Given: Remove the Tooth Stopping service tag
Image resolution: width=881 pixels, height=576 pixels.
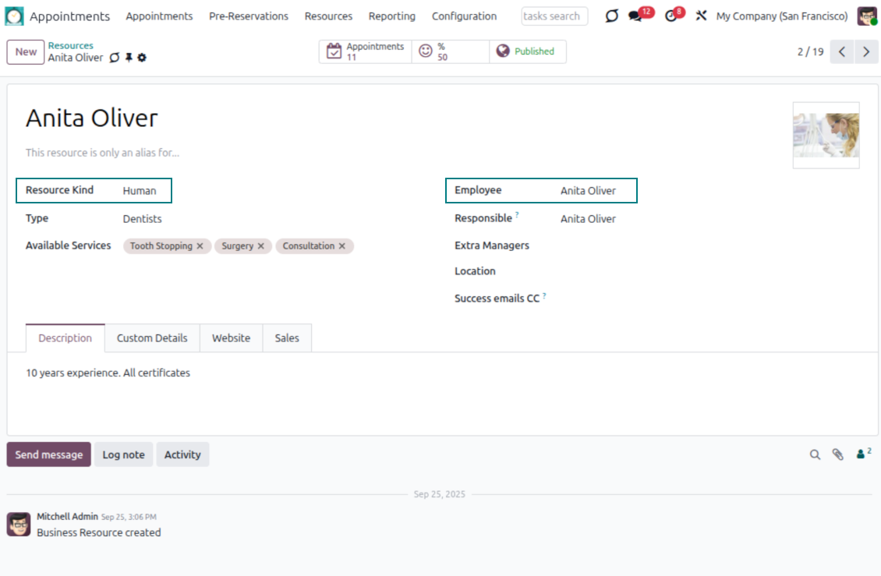Looking at the screenshot, I should (x=200, y=246).
